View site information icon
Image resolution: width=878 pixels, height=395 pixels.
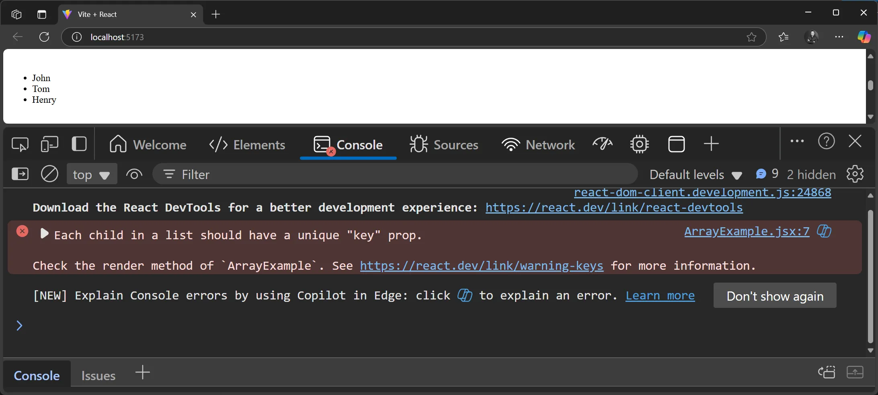tap(76, 37)
